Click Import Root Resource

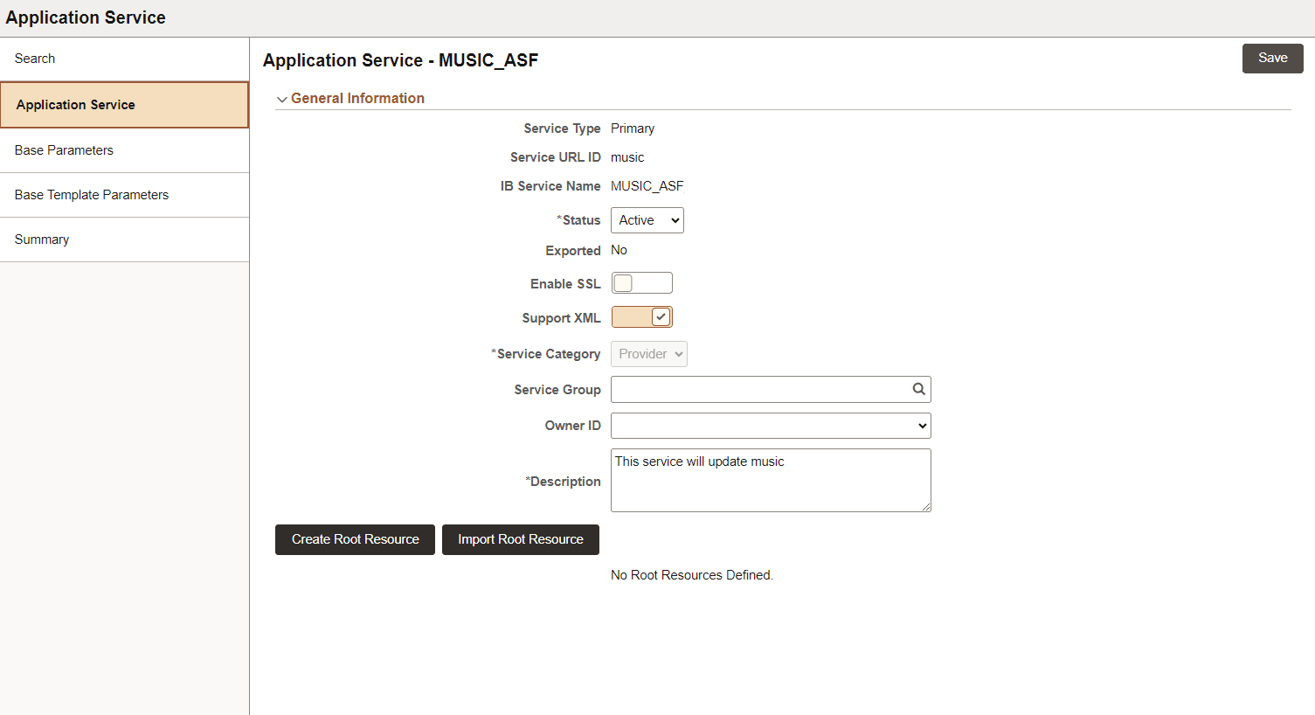tap(520, 539)
